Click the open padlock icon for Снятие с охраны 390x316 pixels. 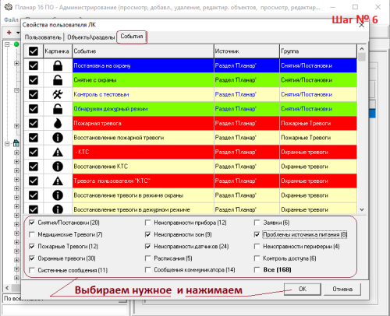pyautogui.click(x=58, y=80)
